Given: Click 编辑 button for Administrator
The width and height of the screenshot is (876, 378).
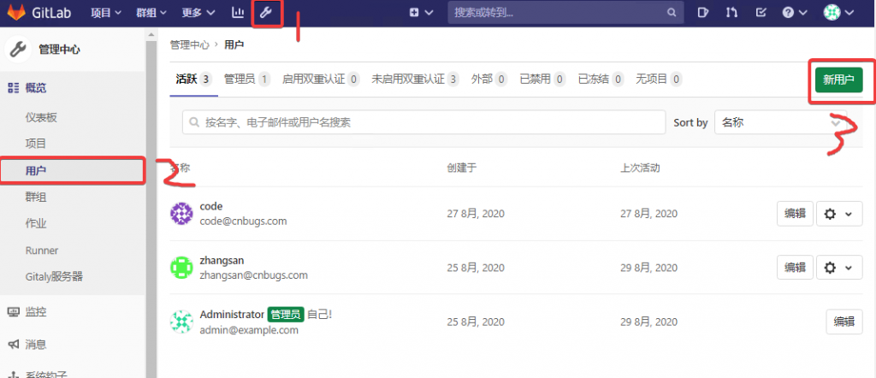Looking at the screenshot, I should (843, 322).
